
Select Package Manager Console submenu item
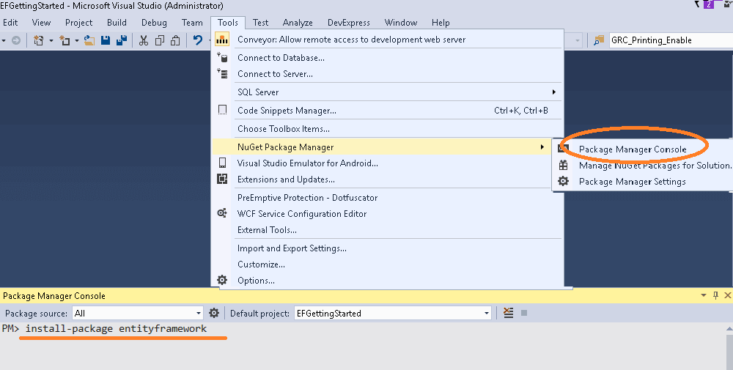pos(633,149)
